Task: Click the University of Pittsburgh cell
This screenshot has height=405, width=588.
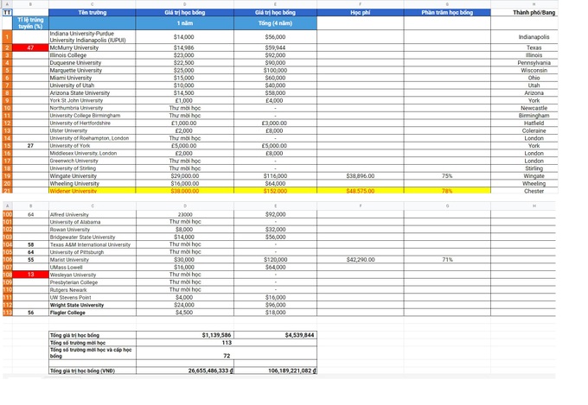Action: click(93, 252)
